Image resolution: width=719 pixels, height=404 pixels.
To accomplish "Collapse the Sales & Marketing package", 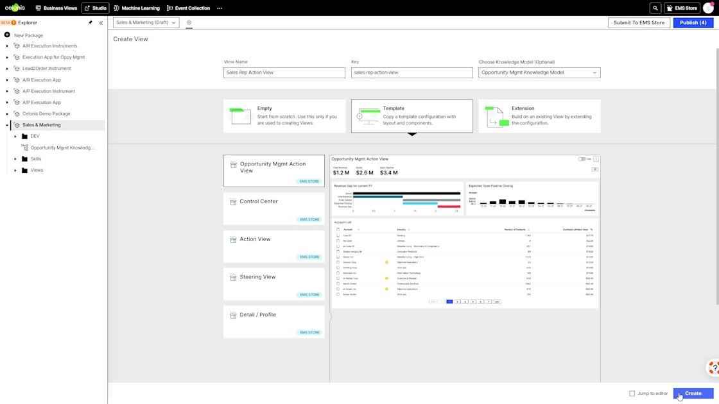I will pyautogui.click(x=7, y=124).
